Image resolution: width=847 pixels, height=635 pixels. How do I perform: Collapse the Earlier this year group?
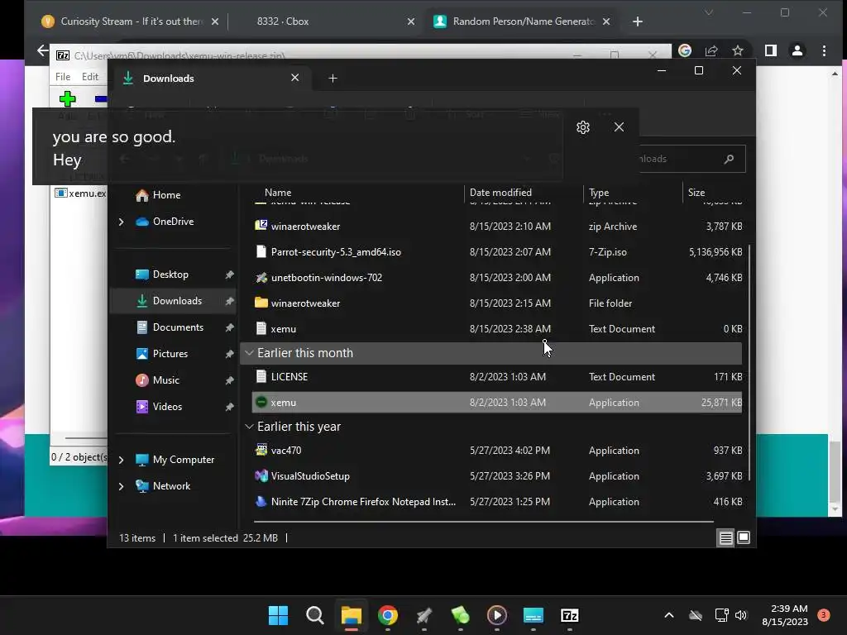coord(249,427)
